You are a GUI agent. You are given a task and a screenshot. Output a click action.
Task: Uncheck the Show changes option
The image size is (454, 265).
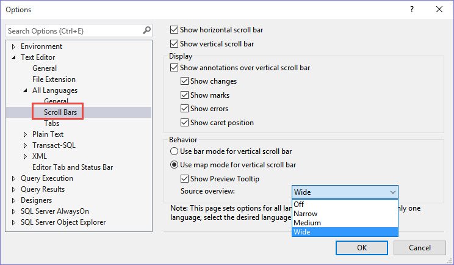click(x=185, y=81)
